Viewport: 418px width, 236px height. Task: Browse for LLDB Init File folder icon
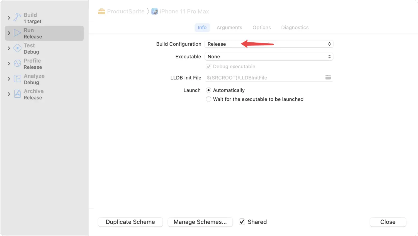[x=328, y=78]
